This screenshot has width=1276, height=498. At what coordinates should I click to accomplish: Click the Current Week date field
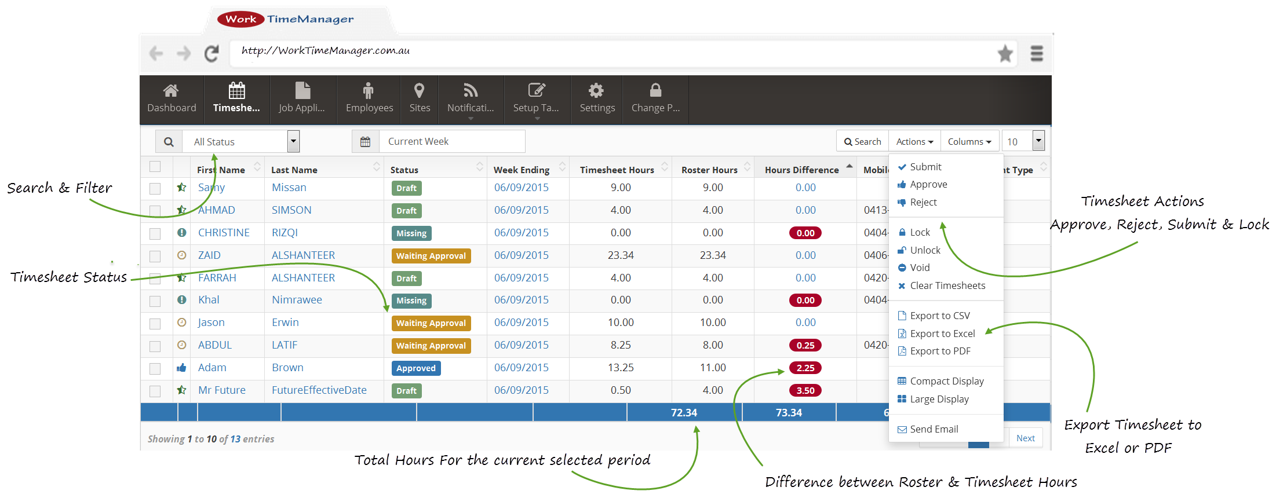point(452,141)
